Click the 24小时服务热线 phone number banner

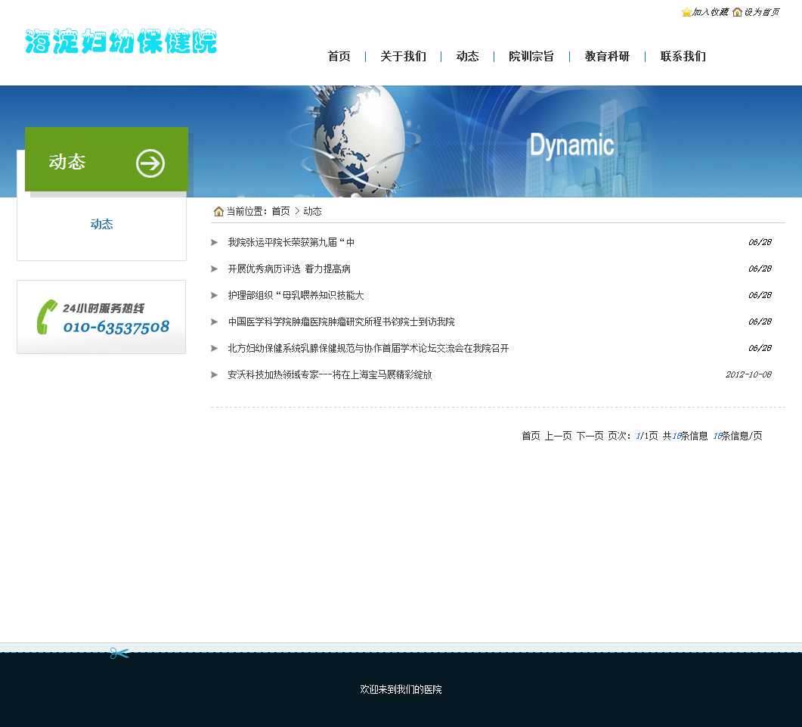coord(101,317)
